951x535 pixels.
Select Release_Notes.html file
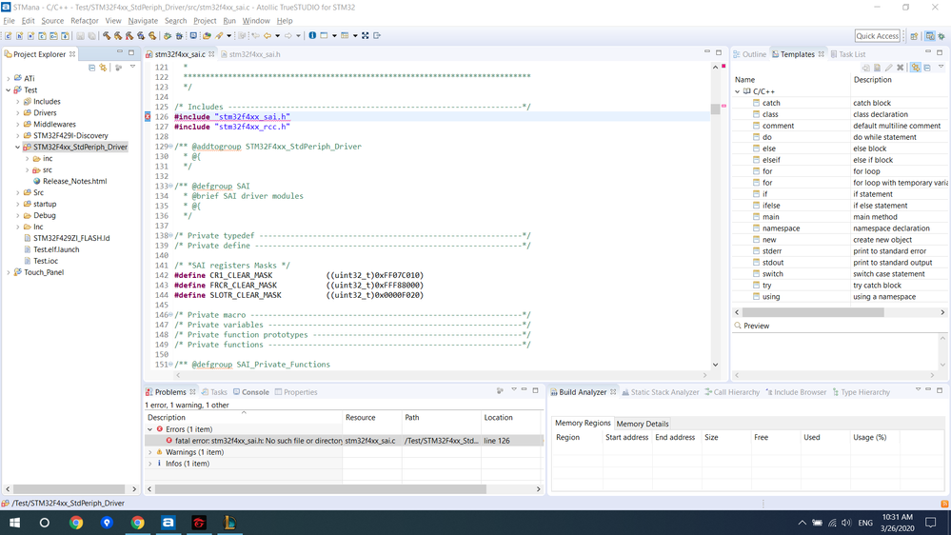click(x=69, y=182)
